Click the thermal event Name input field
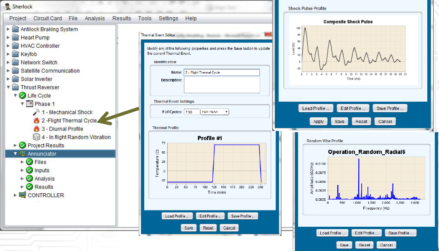Screen dimensions: 439x251 click(x=222, y=72)
